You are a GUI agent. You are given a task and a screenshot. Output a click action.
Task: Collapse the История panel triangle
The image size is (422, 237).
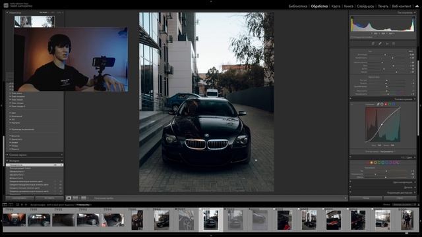coord(7,161)
